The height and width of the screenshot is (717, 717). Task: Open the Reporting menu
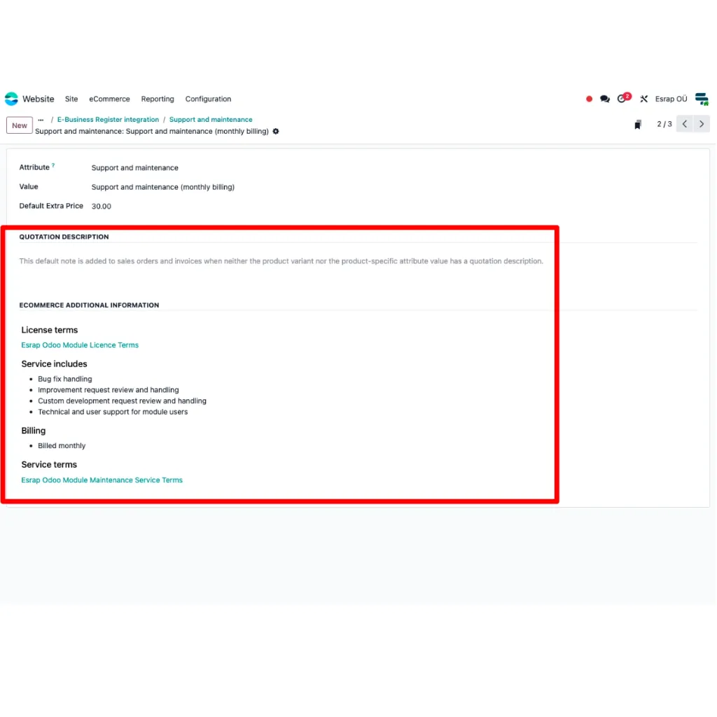[158, 99]
